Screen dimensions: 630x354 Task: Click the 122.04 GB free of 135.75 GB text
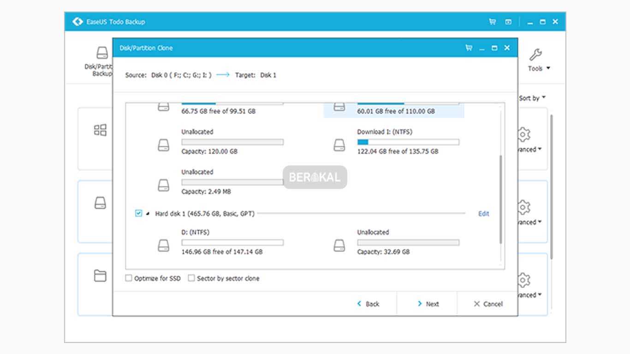(x=398, y=151)
